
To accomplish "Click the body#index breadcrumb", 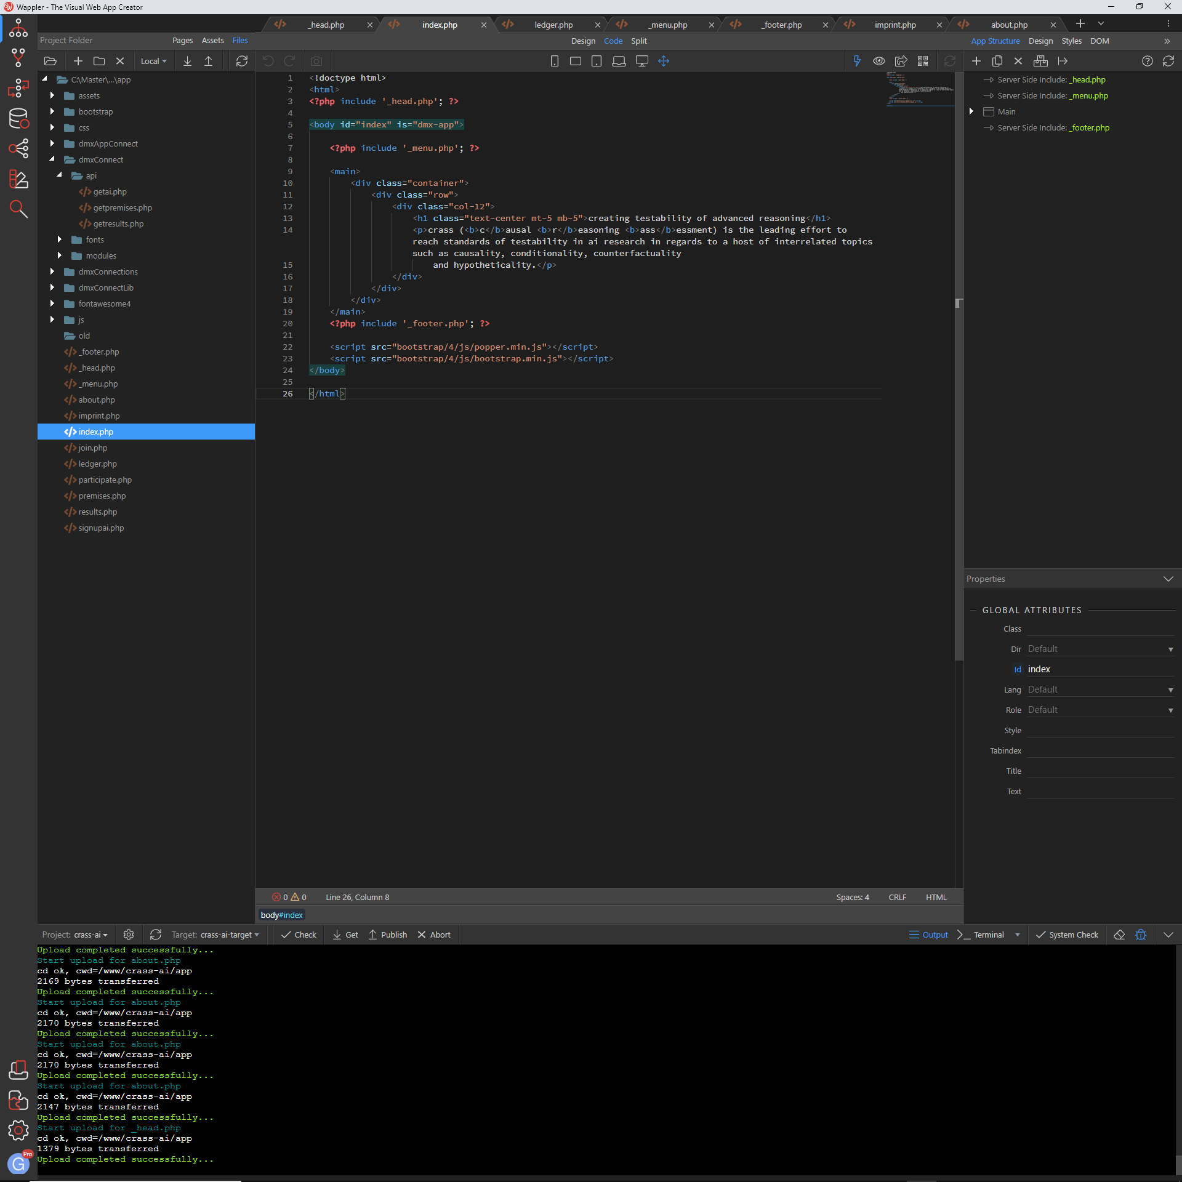I will [282, 915].
